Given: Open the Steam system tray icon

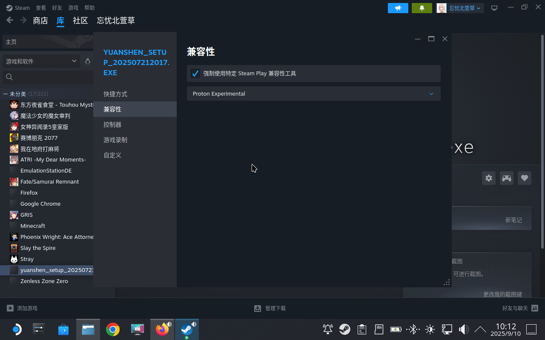Looking at the screenshot, I should click(x=345, y=329).
